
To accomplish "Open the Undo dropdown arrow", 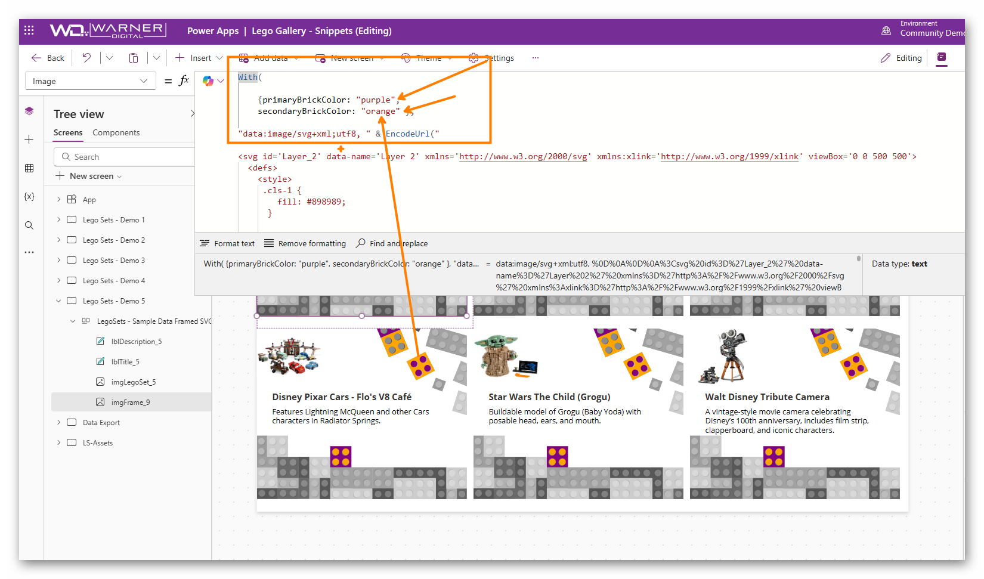I will pyautogui.click(x=109, y=58).
